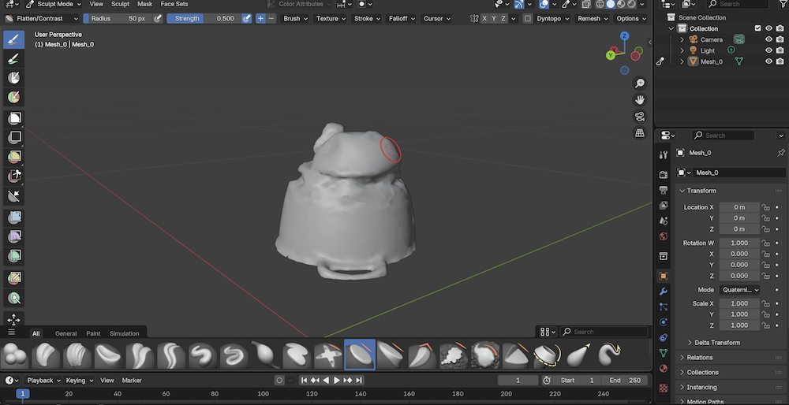Toggle Collection exclude checkbox in outliner
The image size is (789, 405).
tap(758, 28)
